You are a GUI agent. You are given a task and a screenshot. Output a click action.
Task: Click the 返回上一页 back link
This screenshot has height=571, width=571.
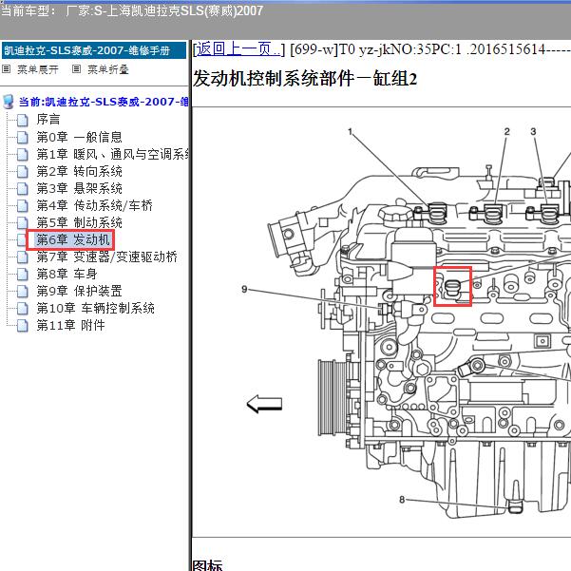tap(238, 49)
